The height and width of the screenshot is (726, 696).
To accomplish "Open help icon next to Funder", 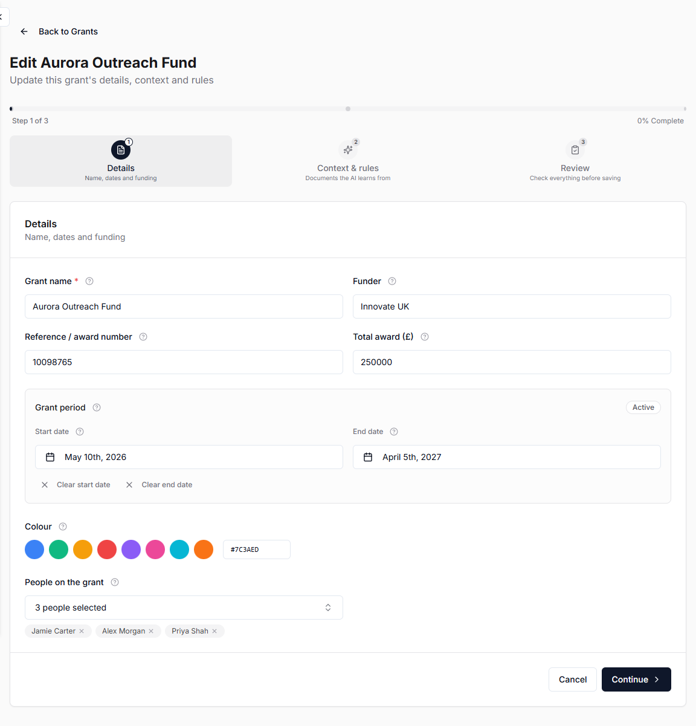I will click(x=392, y=281).
